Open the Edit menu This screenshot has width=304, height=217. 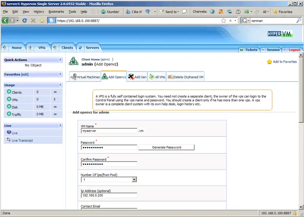click(x=15, y=12)
